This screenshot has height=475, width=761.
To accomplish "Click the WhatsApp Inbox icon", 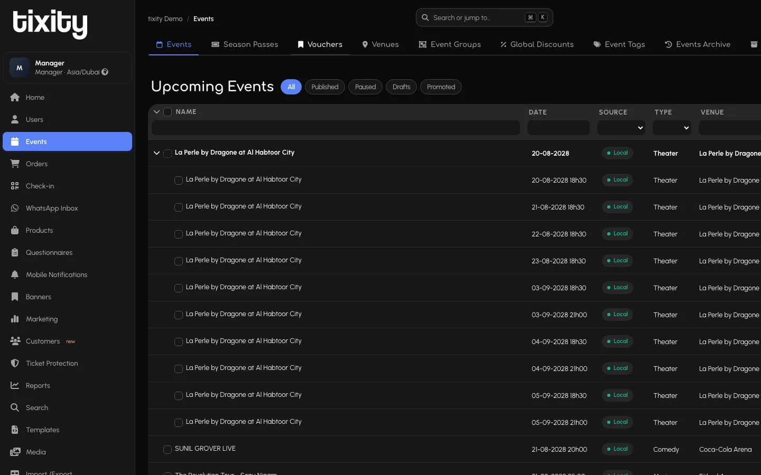I will pos(15,208).
